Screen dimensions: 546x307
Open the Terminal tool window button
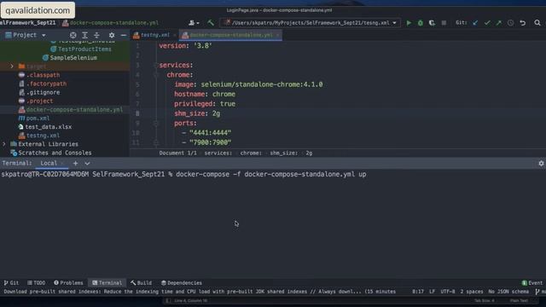107,283
